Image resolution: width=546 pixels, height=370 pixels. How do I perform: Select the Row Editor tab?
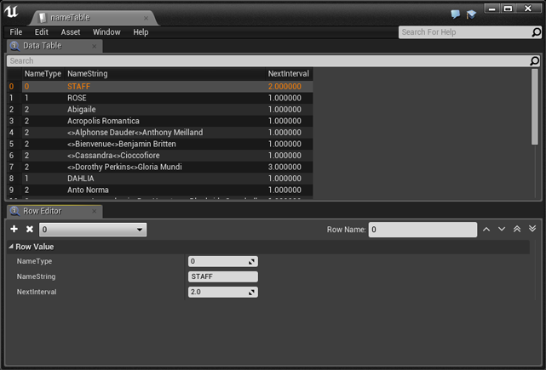[x=55, y=211]
